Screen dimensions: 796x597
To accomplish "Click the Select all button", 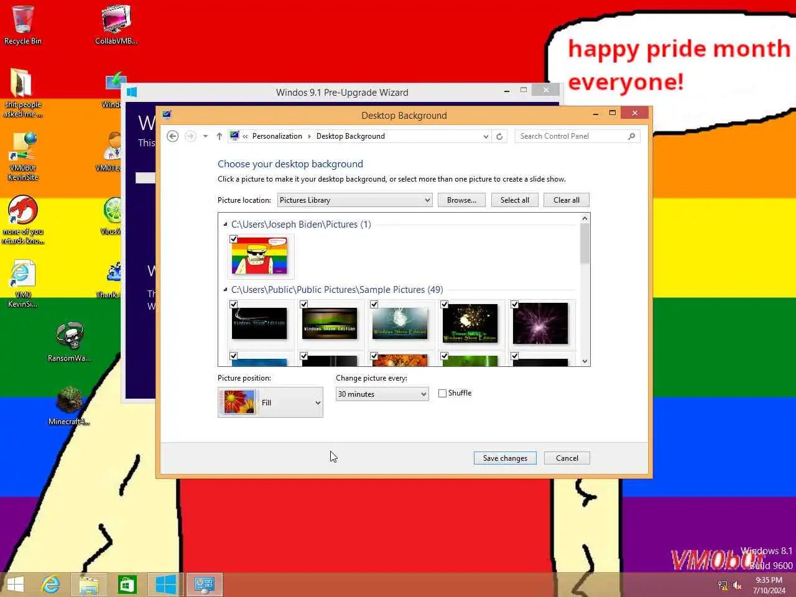I will tap(515, 200).
